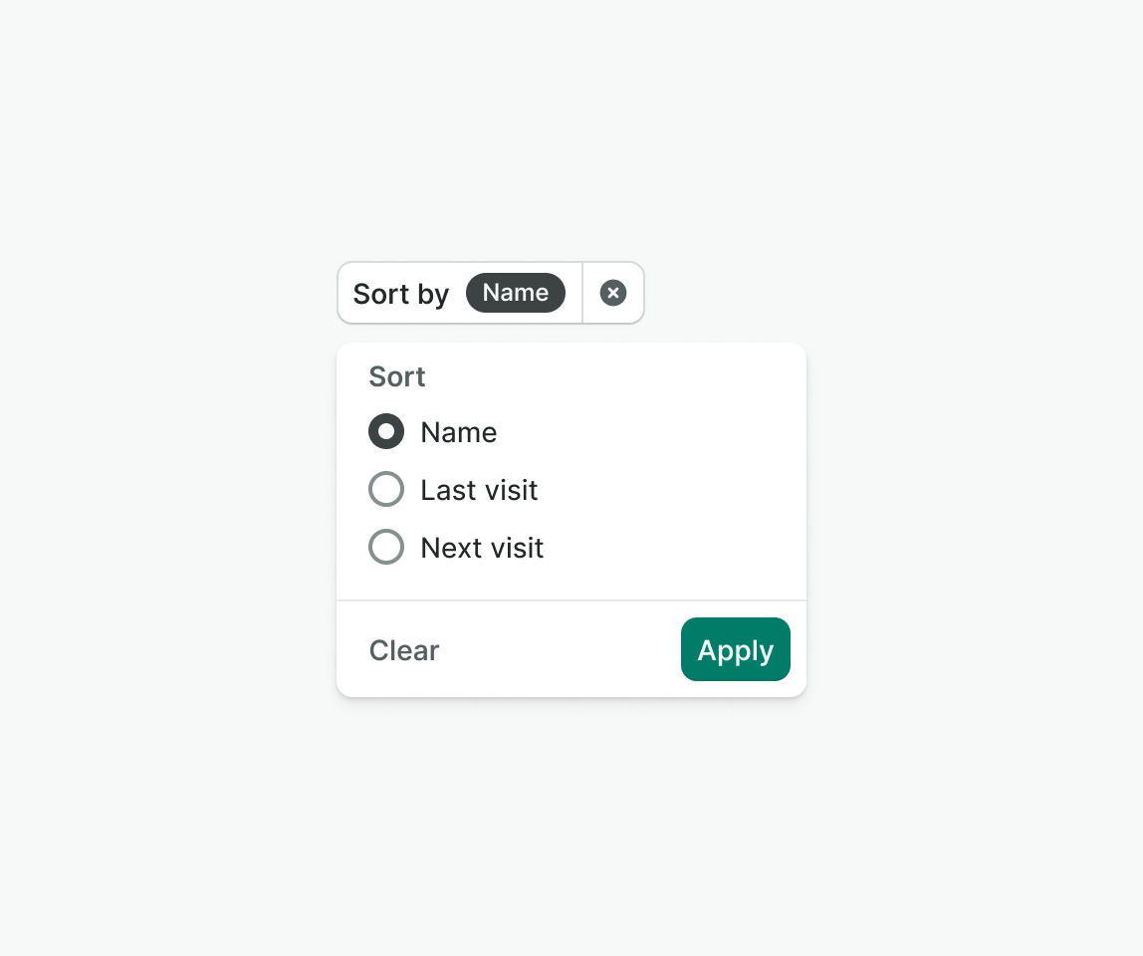Click empty white space in the popover footer
Viewport: 1143px width, 956px height.
(558, 650)
